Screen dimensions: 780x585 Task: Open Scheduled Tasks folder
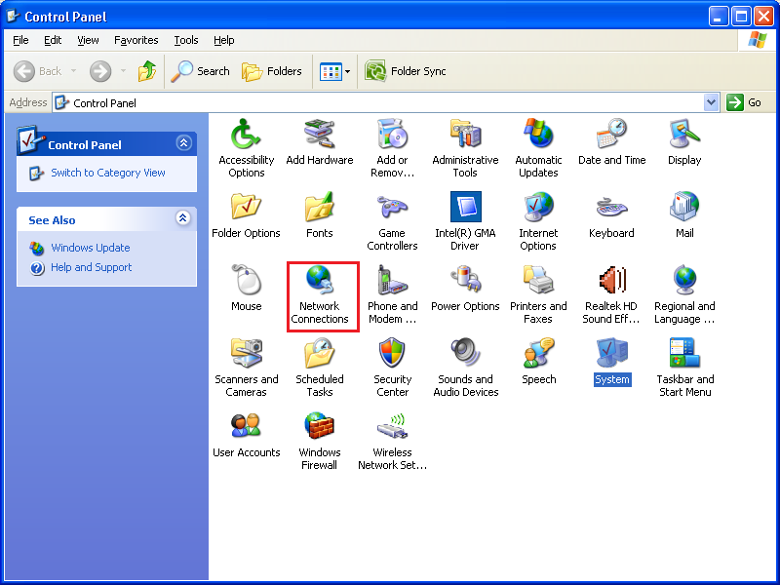(x=320, y=368)
